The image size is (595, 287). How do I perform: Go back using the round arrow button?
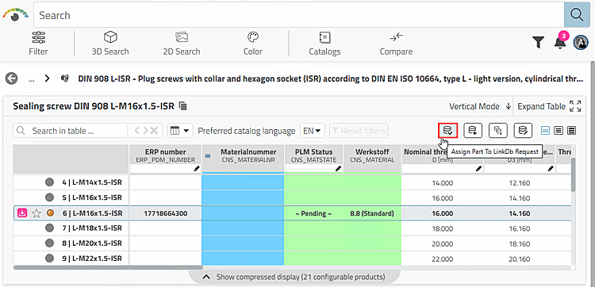pyautogui.click(x=12, y=78)
